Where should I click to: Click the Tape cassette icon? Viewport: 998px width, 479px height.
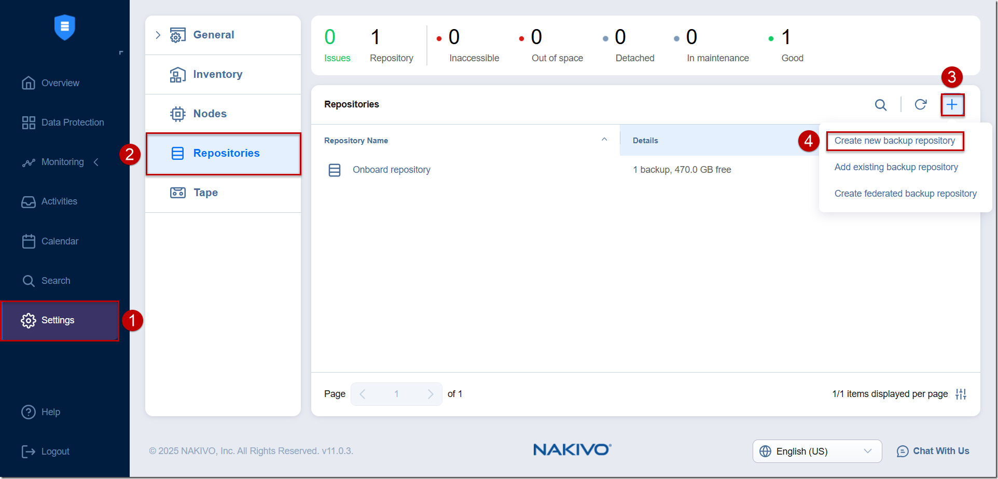(177, 193)
